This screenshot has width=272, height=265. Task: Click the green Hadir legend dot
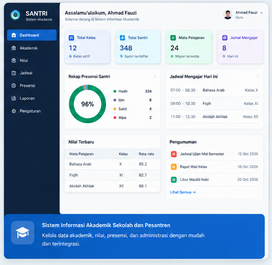tap(115, 92)
